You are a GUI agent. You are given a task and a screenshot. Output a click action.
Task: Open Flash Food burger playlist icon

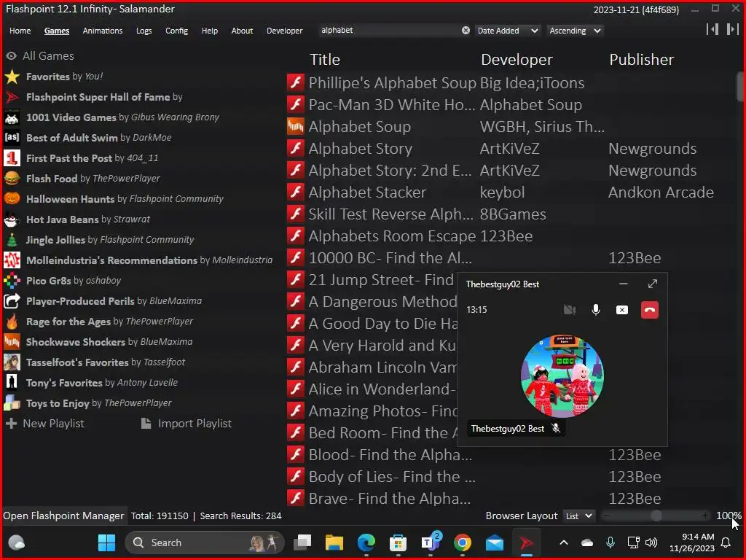click(12, 179)
